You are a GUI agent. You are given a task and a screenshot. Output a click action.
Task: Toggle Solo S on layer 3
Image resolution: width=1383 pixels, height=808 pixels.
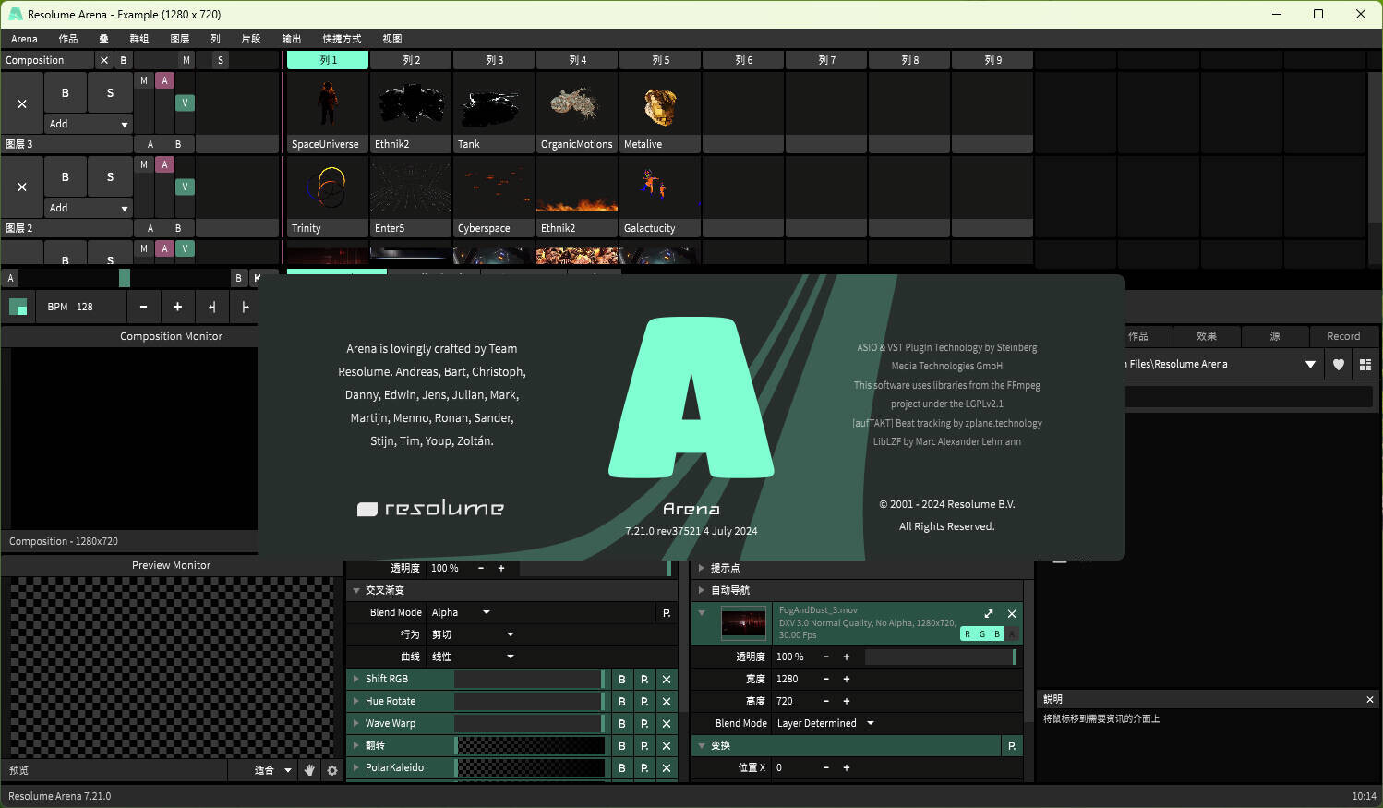click(110, 92)
